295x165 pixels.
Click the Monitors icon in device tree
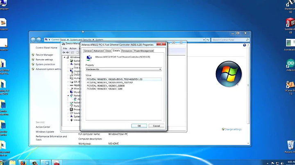point(71,92)
